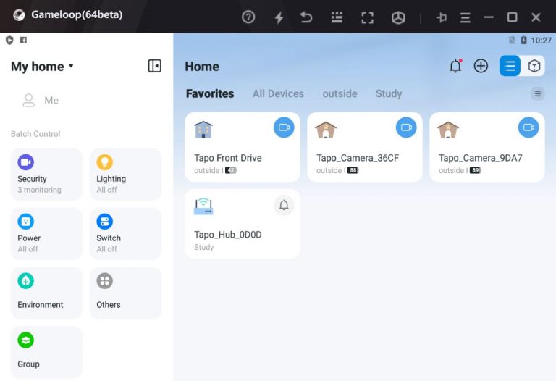This screenshot has height=381, width=556.
Task: Collapse the sidebar panel icon
Action: click(x=154, y=66)
